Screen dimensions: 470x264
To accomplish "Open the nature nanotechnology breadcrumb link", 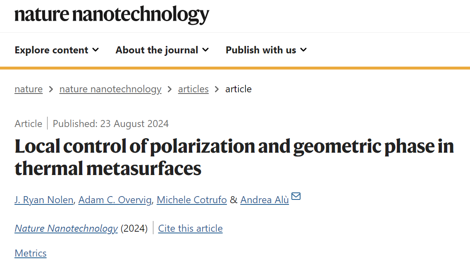I will point(110,89).
